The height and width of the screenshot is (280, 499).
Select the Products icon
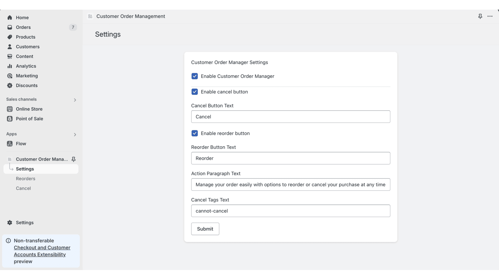pos(10,37)
